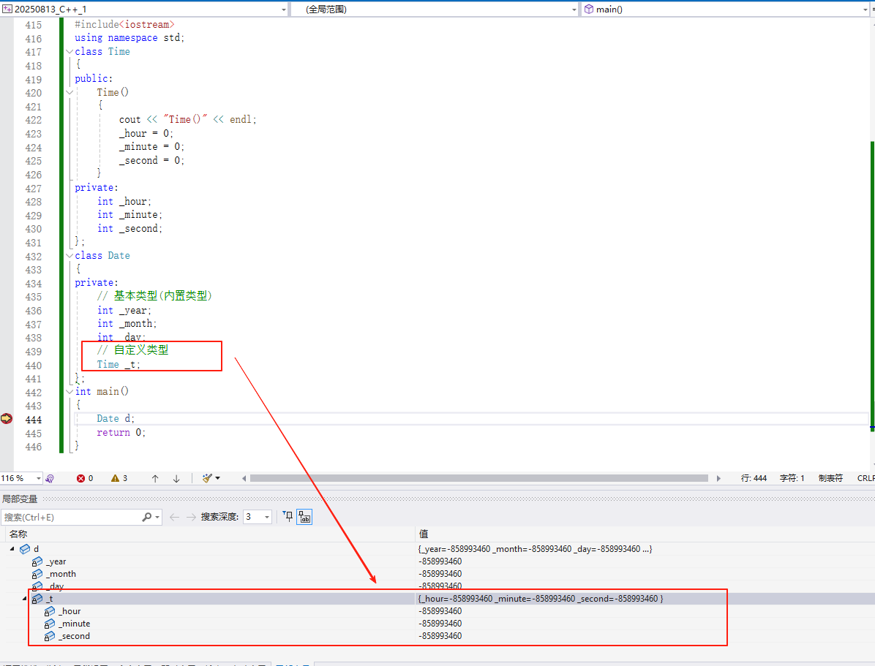
Task: Select the _second row in Locals
Action: coord(437,636)
